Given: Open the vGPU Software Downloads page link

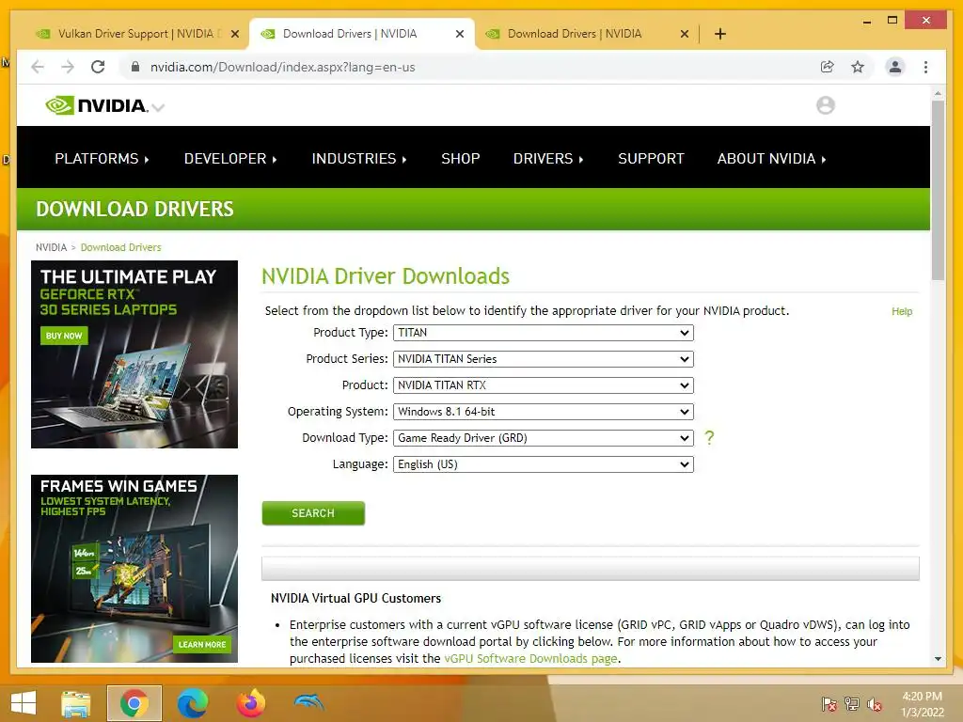Looking at the screenshot, I should click(530, 659).
